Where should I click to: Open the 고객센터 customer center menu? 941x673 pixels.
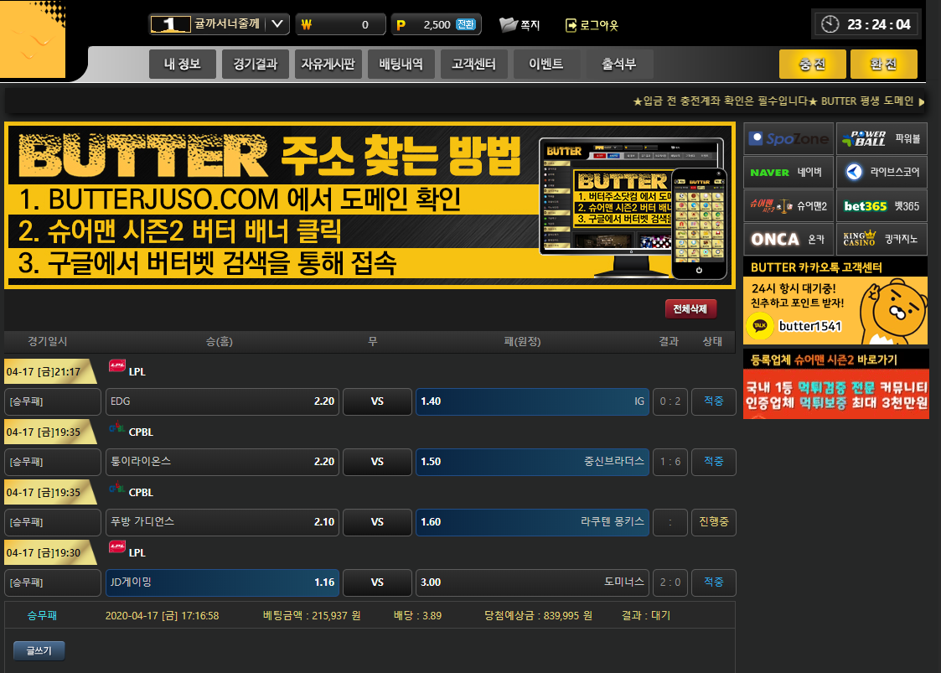point(473,65)
